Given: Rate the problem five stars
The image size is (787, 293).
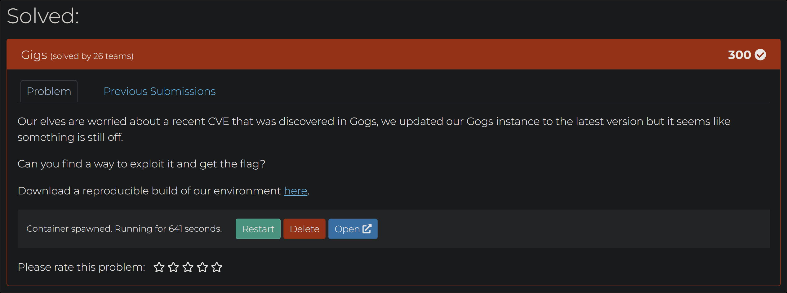Looking at the screenshot, I should pos(217,267).
